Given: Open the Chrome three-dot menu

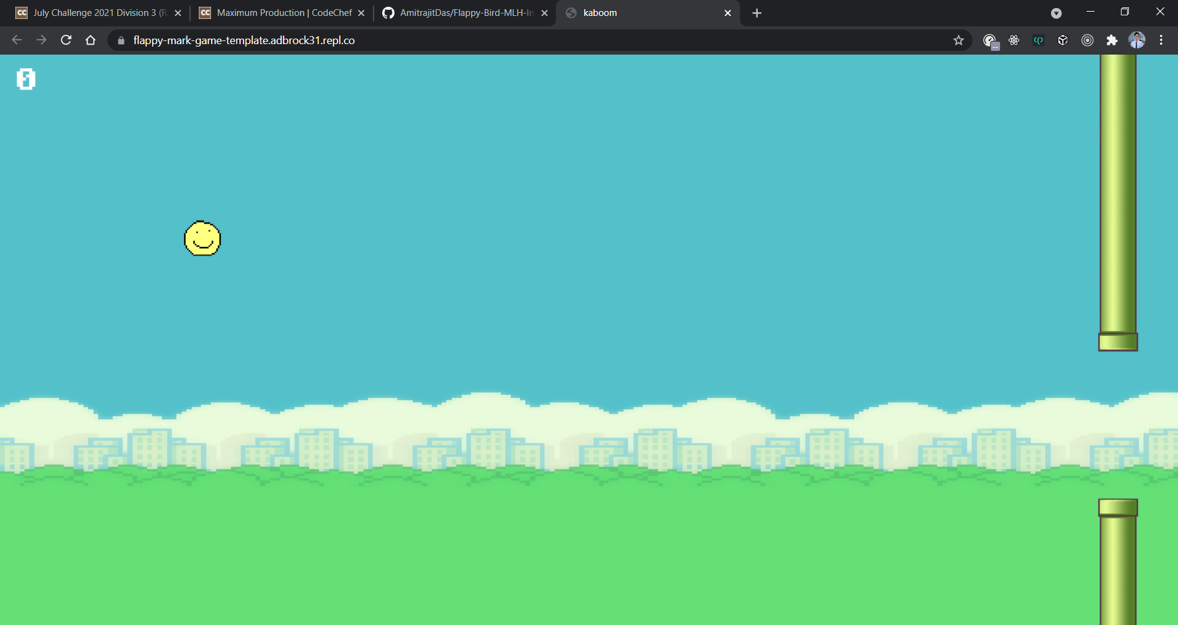Looking at the screenshot, I should [x=1161, y=40].
